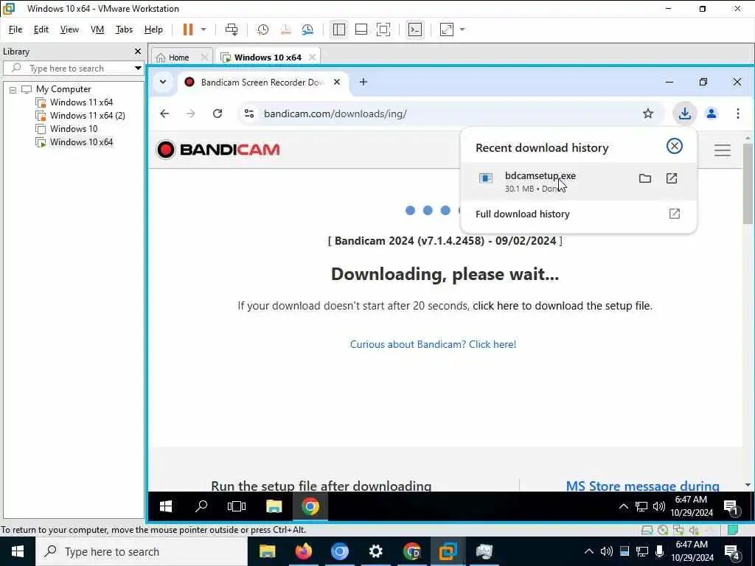Close the Library panel
Image resolution: width=755 pixels, height=566 pixels.
point(138,51)
